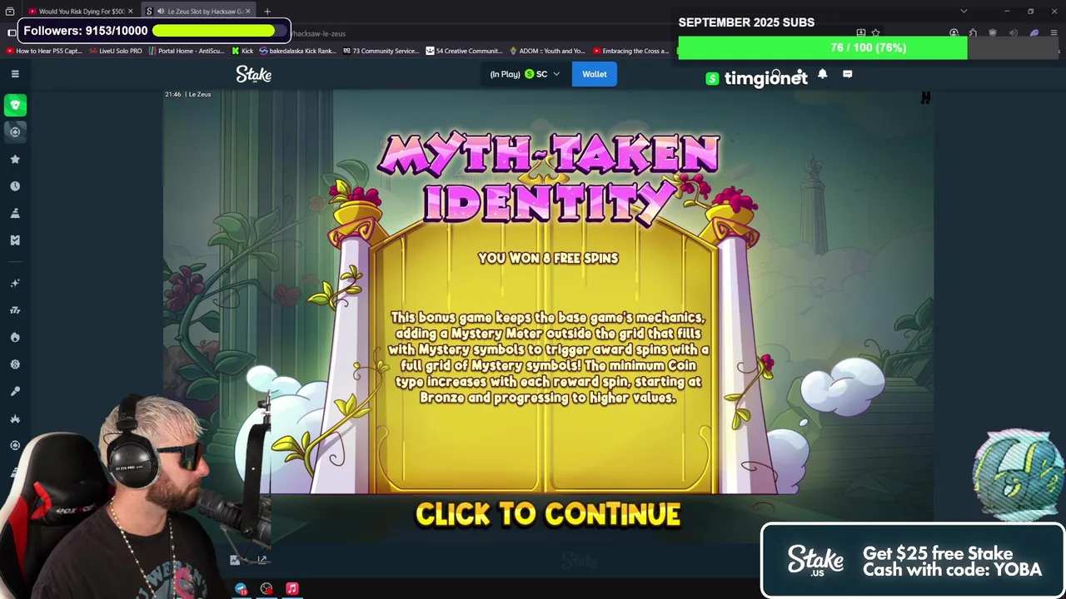This screenshot has width=1066, height=599.
Task: Open browser extensions puzzle icon
Action: click(973, 33)
